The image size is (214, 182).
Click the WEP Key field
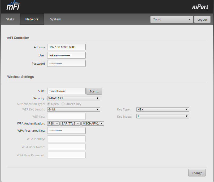click(66, 117)
